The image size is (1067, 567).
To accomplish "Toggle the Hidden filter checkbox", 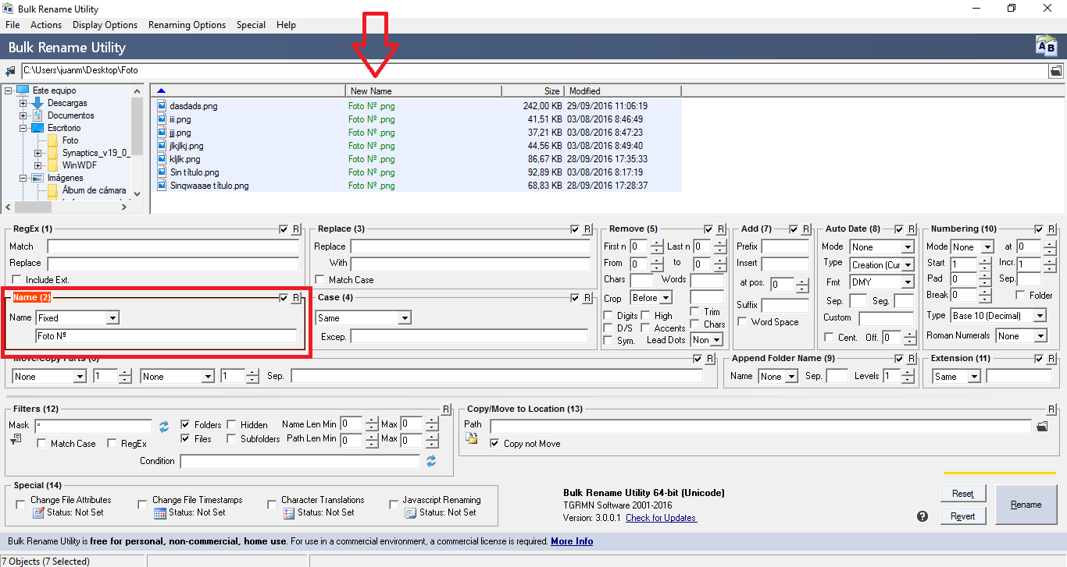I will coord(232,425).
